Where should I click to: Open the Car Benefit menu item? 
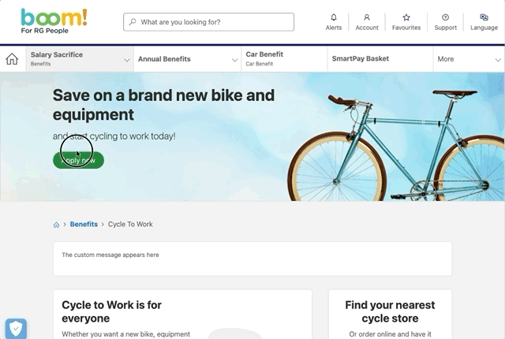pos(284,59)
